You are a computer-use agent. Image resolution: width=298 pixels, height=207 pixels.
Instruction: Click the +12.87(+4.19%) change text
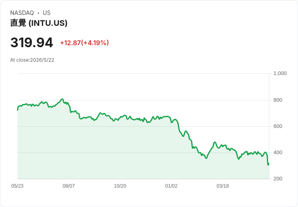click(x=84, y=43)
